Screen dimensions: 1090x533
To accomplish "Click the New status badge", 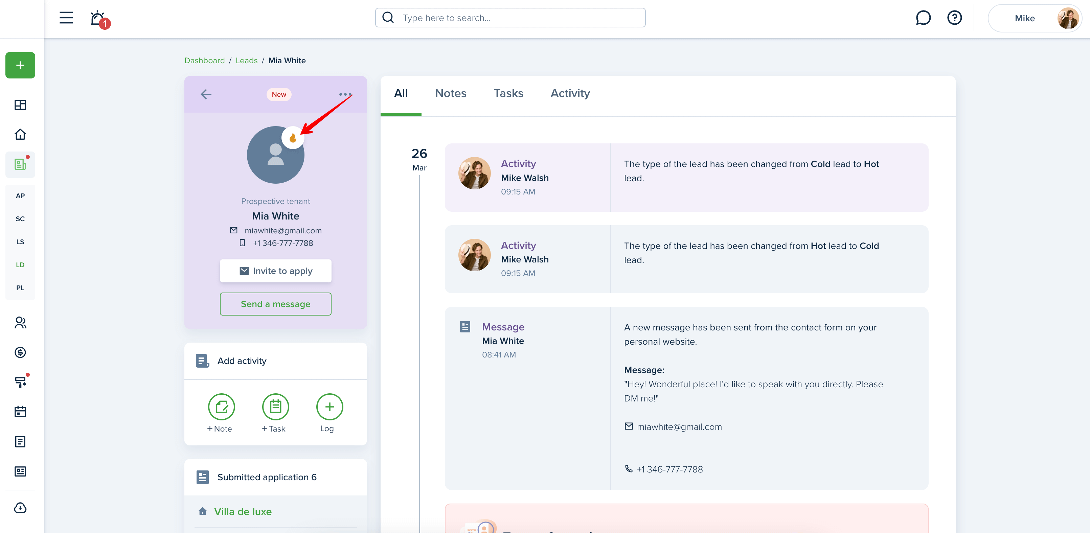I will (279, 94).
